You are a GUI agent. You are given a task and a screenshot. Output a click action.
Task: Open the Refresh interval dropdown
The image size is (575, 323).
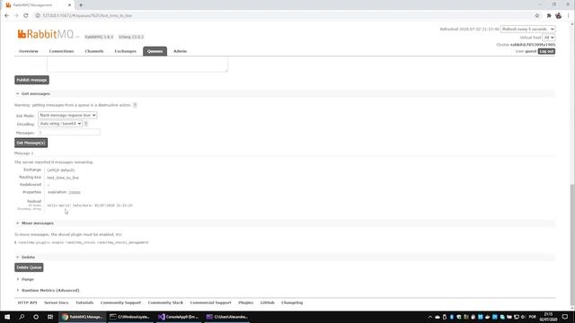pos(527,29)
